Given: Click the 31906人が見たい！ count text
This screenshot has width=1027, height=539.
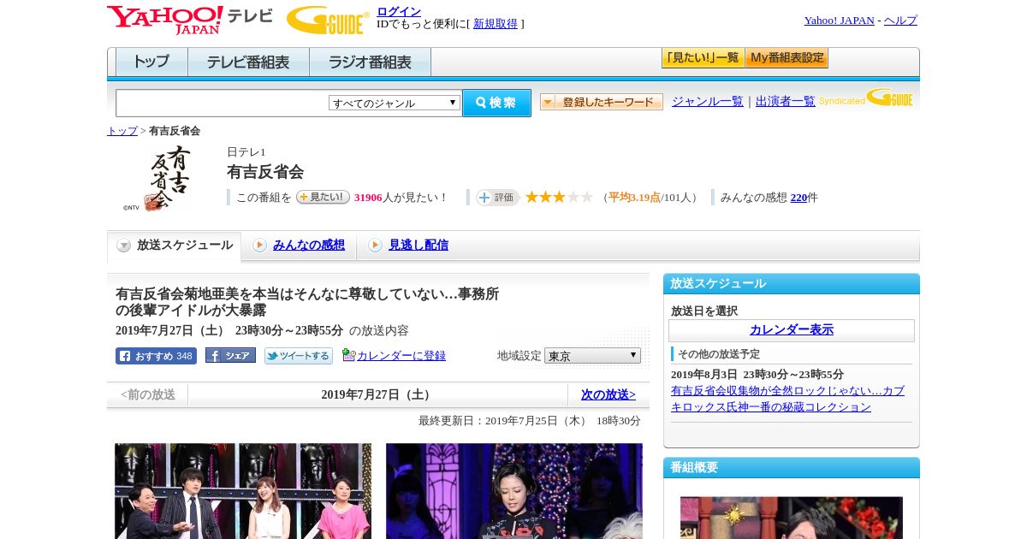Looking at the screenshot, I should coord(401,198).
